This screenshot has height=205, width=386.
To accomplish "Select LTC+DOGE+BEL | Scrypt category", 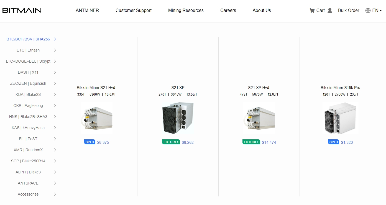I will pyautogui.click(x=28, y=61).
